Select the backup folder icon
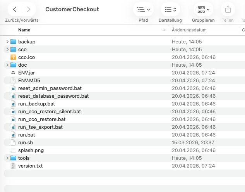This screenshot has width=245, height=192. [x=13, y=42]
